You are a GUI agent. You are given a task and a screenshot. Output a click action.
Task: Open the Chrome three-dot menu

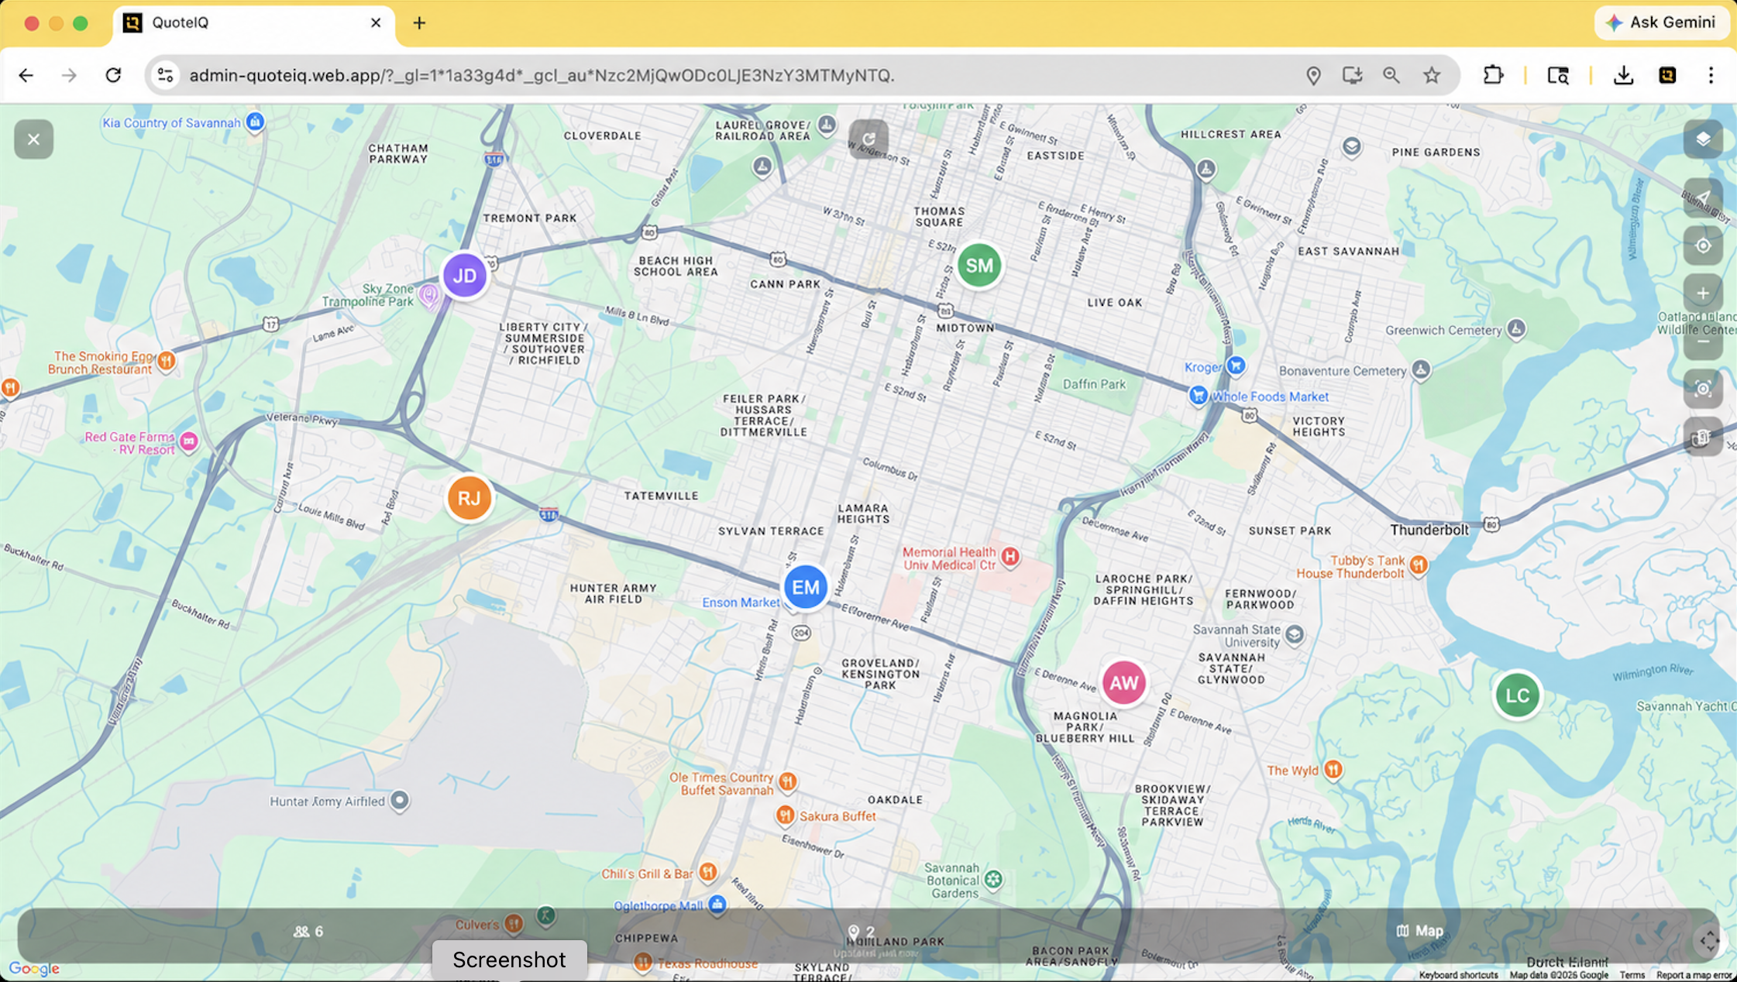(x=1711, y=75)
